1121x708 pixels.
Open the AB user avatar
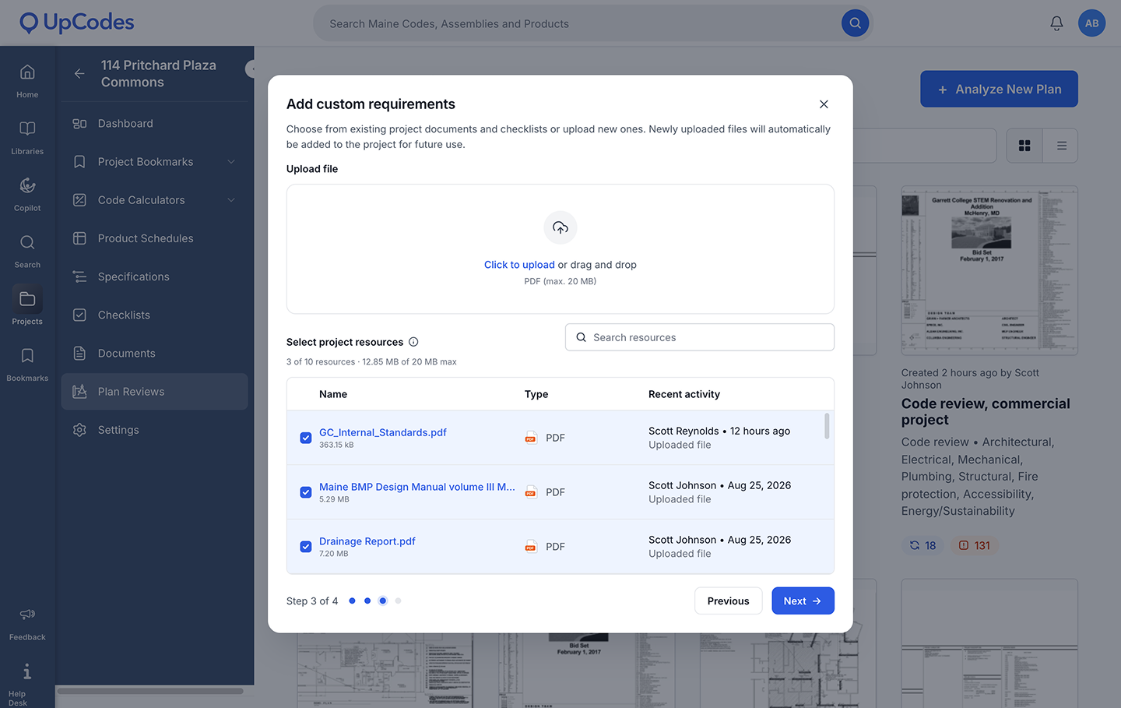click(x=1091, y=23)
